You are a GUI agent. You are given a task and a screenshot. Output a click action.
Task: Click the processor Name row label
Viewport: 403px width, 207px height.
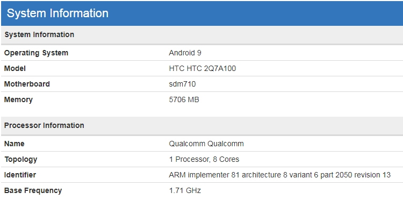(15, 144)
